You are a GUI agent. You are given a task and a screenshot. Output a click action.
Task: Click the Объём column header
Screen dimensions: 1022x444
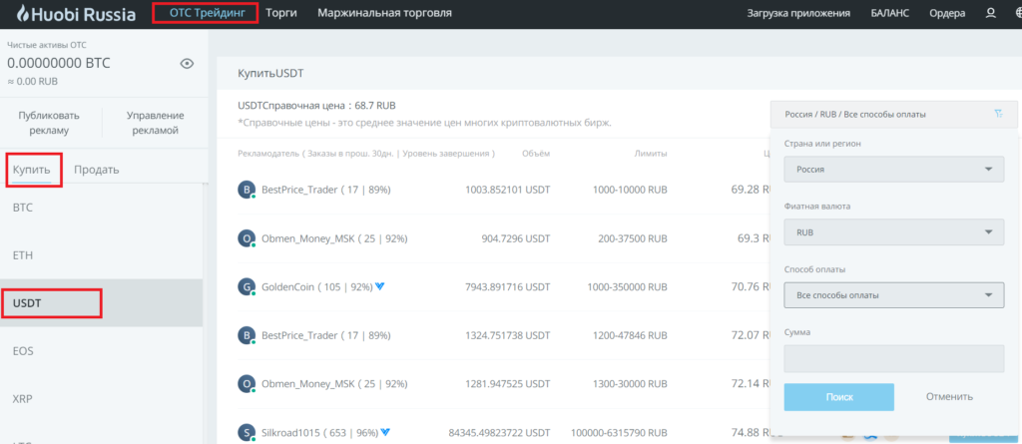tap(536, 154)
